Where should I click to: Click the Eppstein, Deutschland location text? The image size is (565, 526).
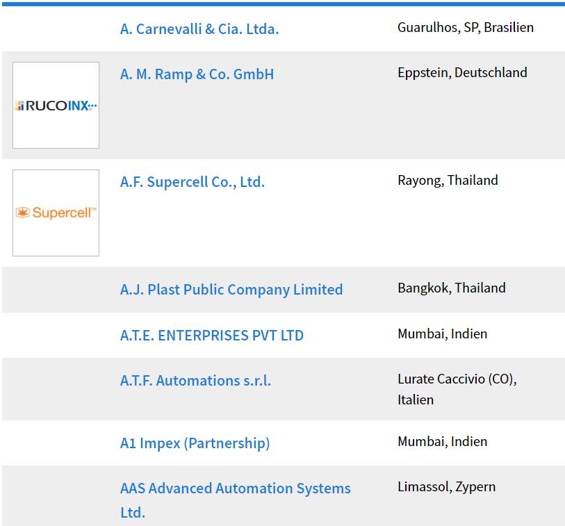462,73
